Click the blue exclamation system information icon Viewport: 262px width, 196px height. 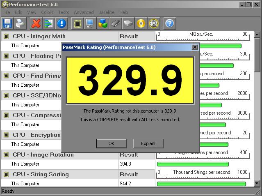tap(62, 23)
